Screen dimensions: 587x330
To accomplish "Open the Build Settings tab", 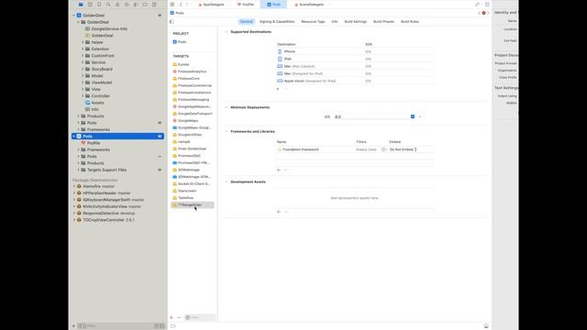I will [x=356, y=22].
